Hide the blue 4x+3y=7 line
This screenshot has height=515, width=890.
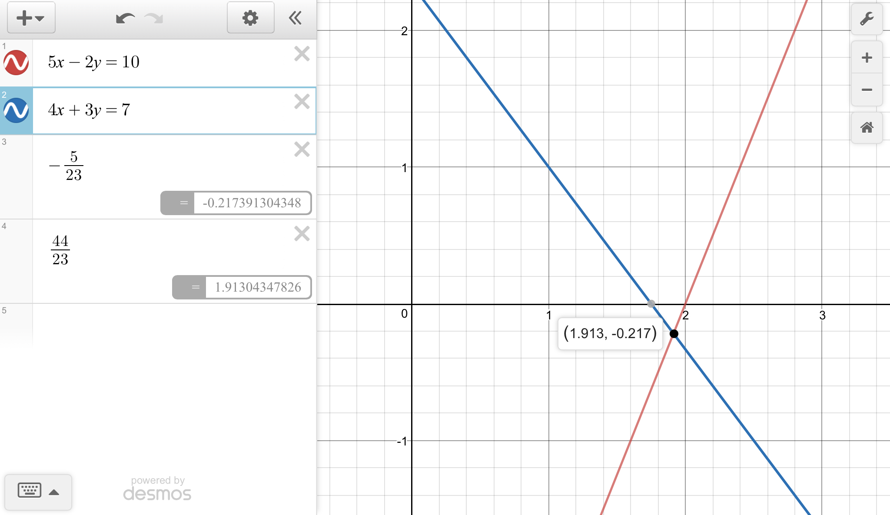point(16,110)
